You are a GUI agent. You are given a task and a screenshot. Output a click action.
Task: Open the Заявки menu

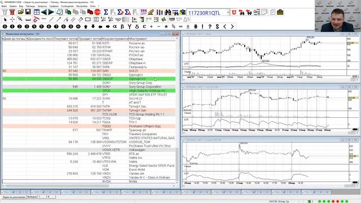[12, 6]
